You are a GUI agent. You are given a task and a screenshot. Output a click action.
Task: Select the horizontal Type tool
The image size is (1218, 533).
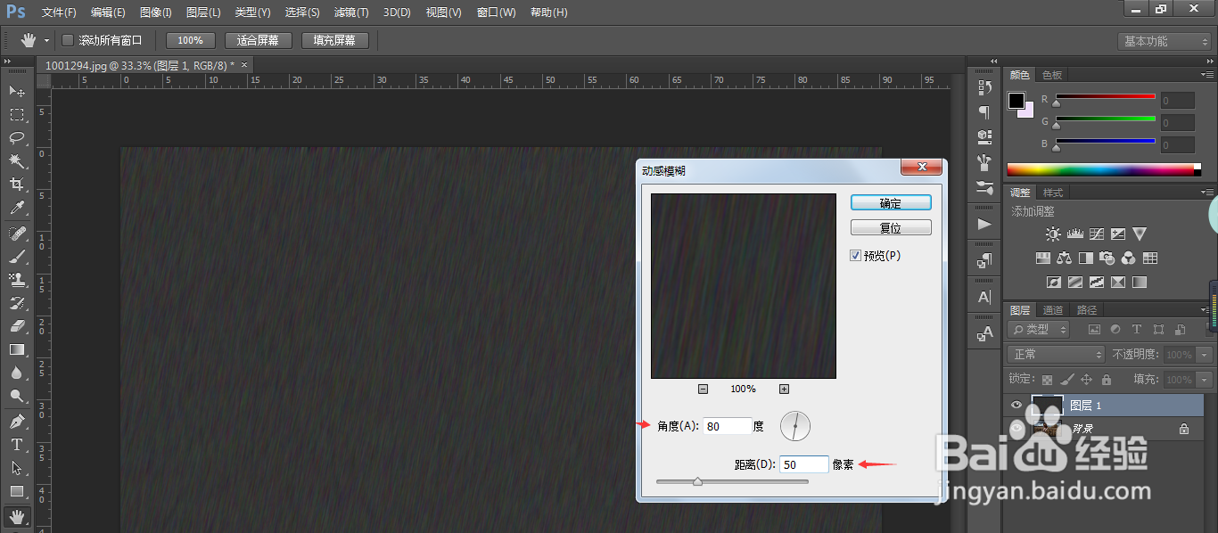(x=18, y=444)
